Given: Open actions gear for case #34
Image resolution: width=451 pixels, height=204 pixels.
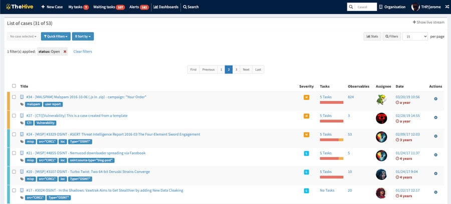Looking at the screenshot, I should coord(435,99).
